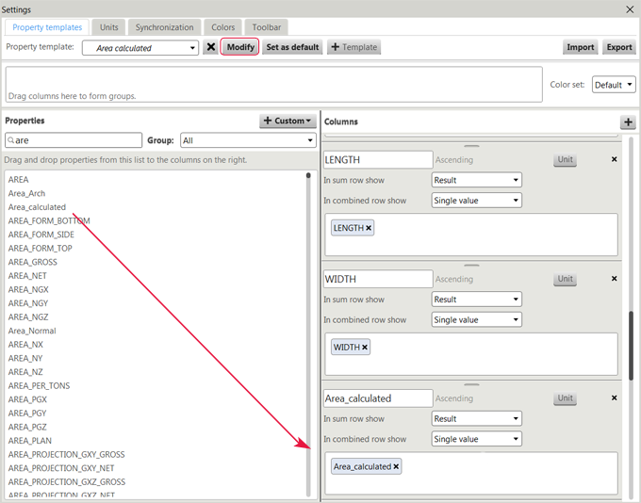Remove the WIDTH property tag
This screenshot has height=503, width=641.
pos(365,348)
